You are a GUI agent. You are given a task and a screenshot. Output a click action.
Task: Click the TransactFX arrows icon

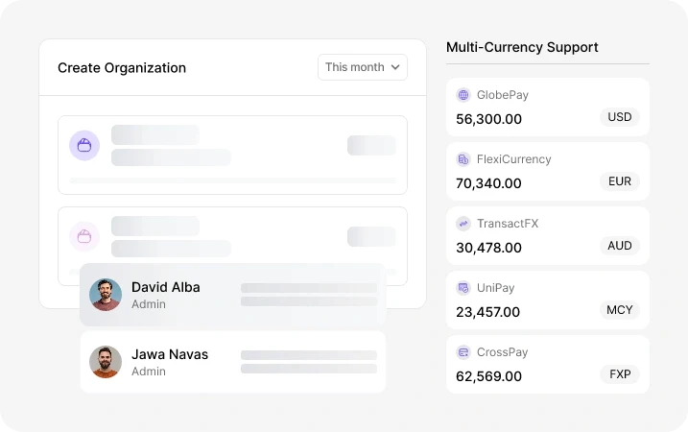[x=463, y=224]
